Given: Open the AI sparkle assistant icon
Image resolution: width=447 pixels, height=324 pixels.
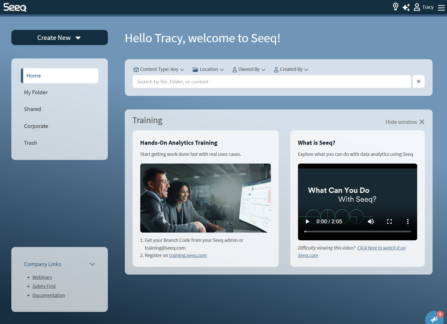Looking at the screenshot, I should pyautogui.click(x=406, y=7).
